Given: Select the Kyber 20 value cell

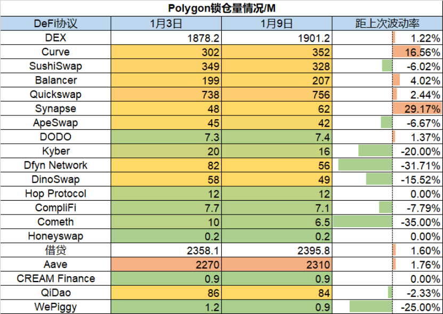Looking at the screenshot, I should pos(166,151).
